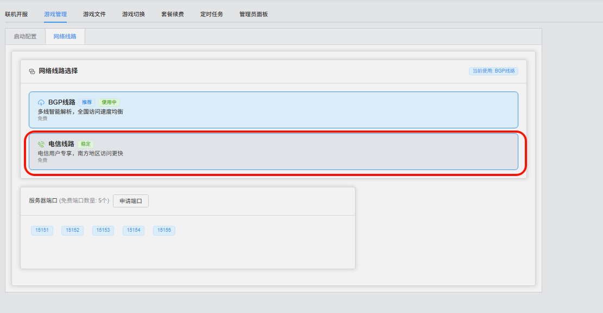Select the 电信线路 route card
Viewport: 603px width, 313px height.
(273, 152)
